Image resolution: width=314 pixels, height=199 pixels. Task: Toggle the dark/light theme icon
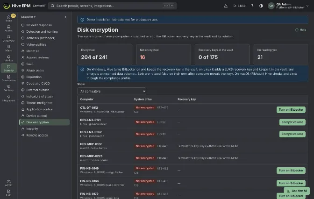click(261, 6)
